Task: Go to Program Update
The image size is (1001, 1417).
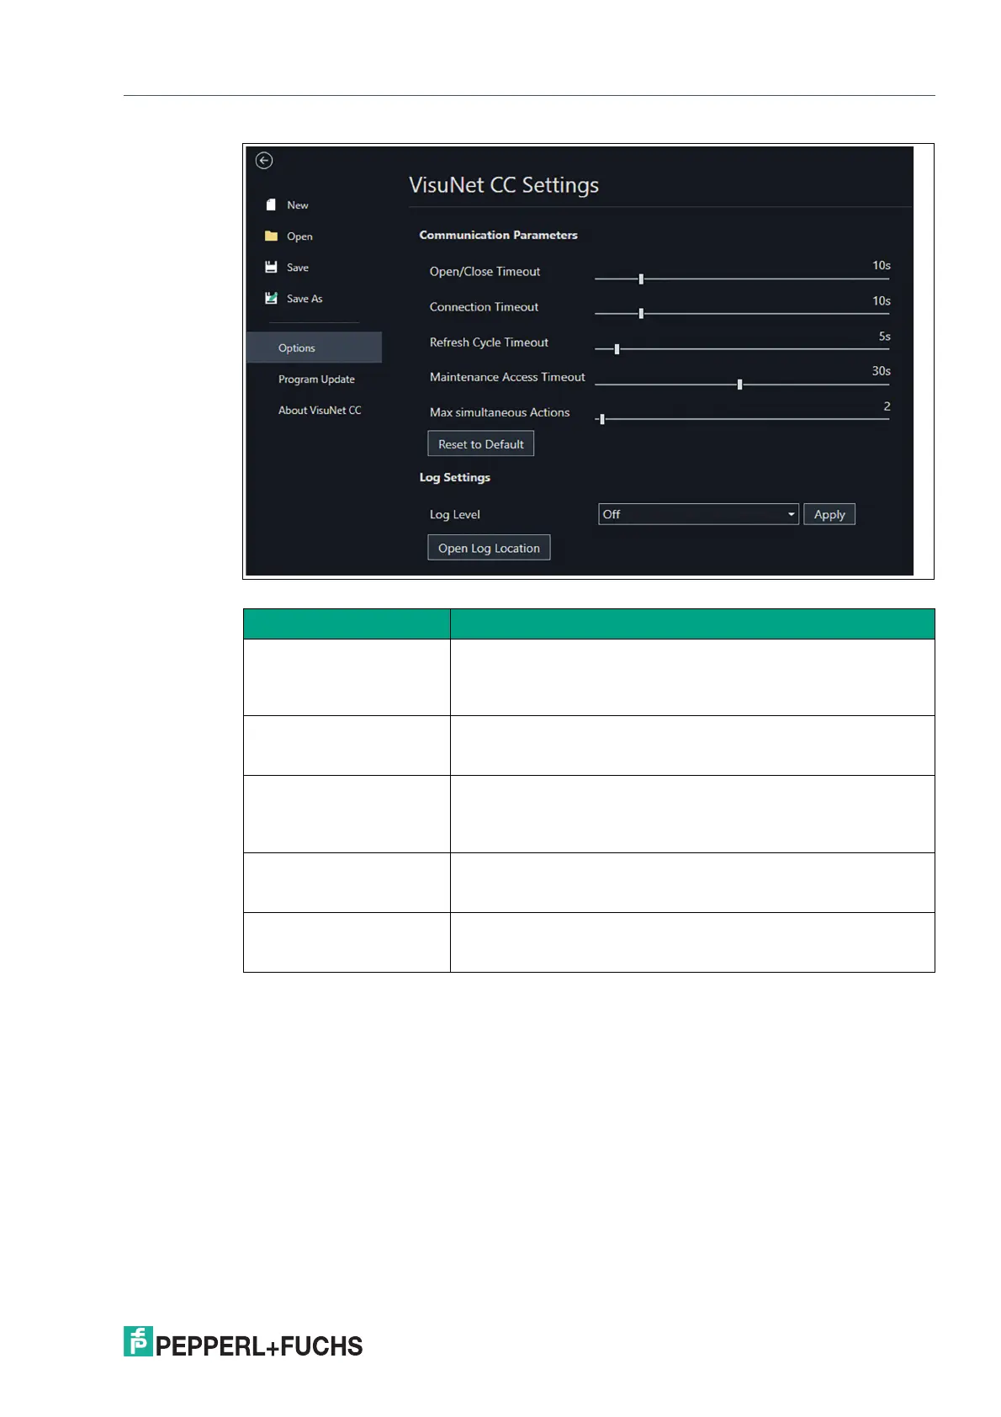Action: pyautogui.click(x=316, y=379)
